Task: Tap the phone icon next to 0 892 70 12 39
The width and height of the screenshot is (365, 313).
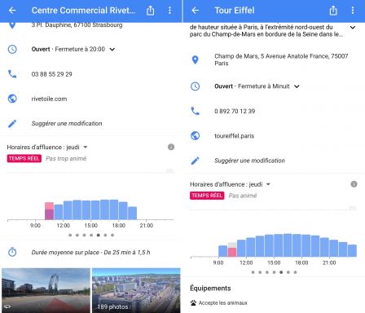Action: coord(195,111)
